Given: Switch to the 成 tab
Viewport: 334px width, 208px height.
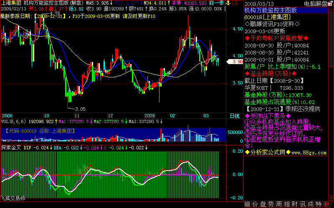Looking at the screenshot, I should click(x=311, y=204).
